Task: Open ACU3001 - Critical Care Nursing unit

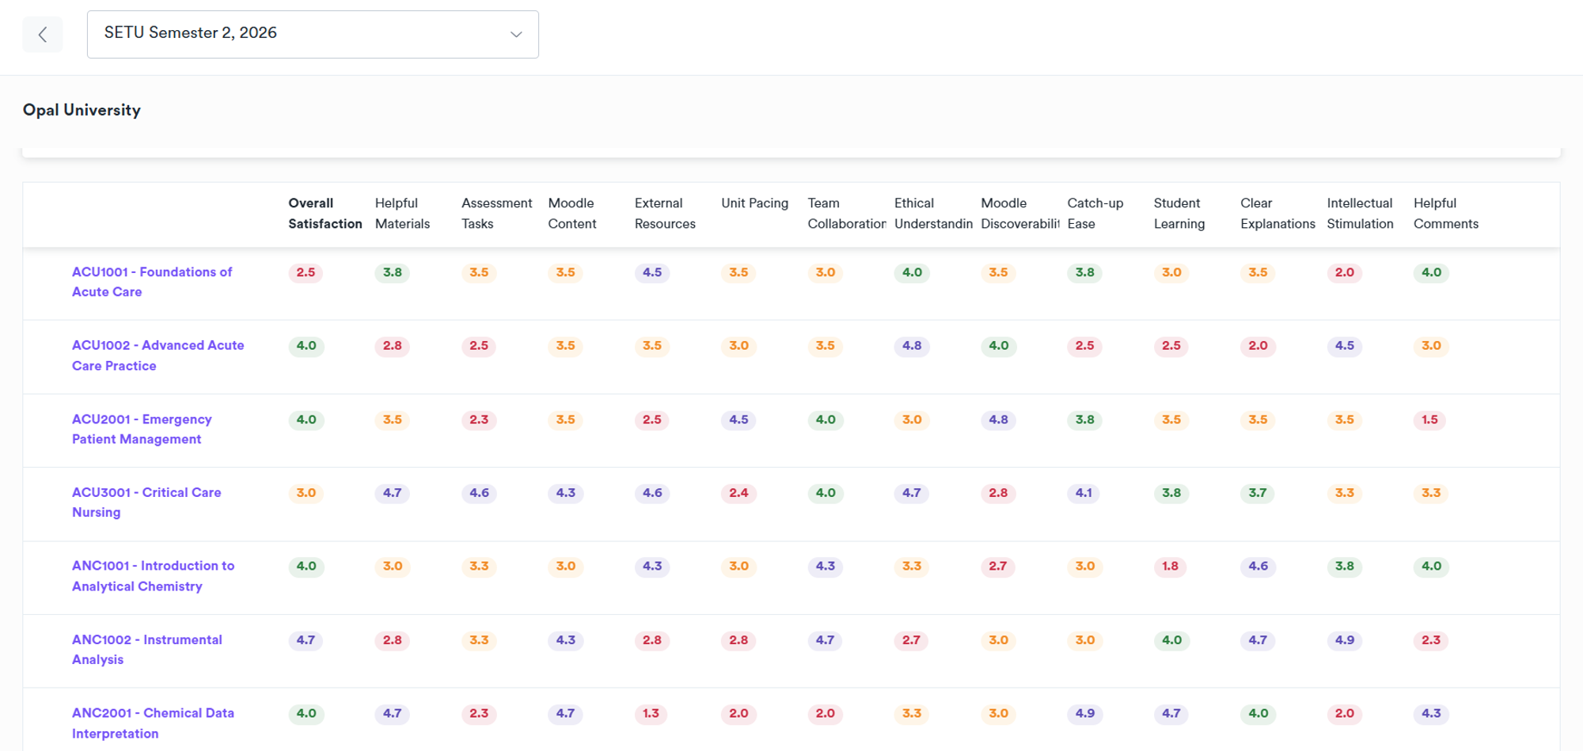Action: (x=146, y=502)
